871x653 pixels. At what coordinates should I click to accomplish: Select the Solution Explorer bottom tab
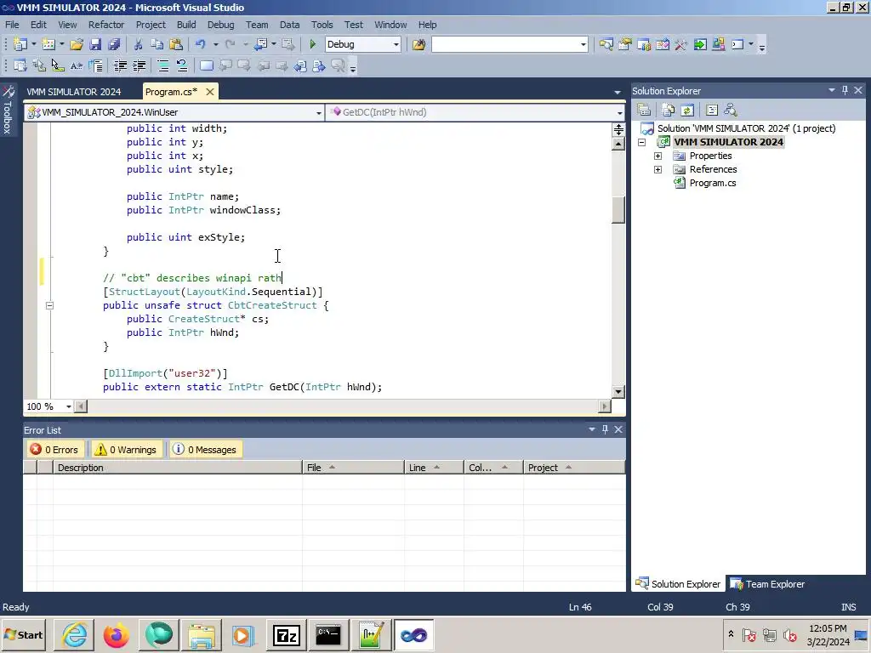678,584
